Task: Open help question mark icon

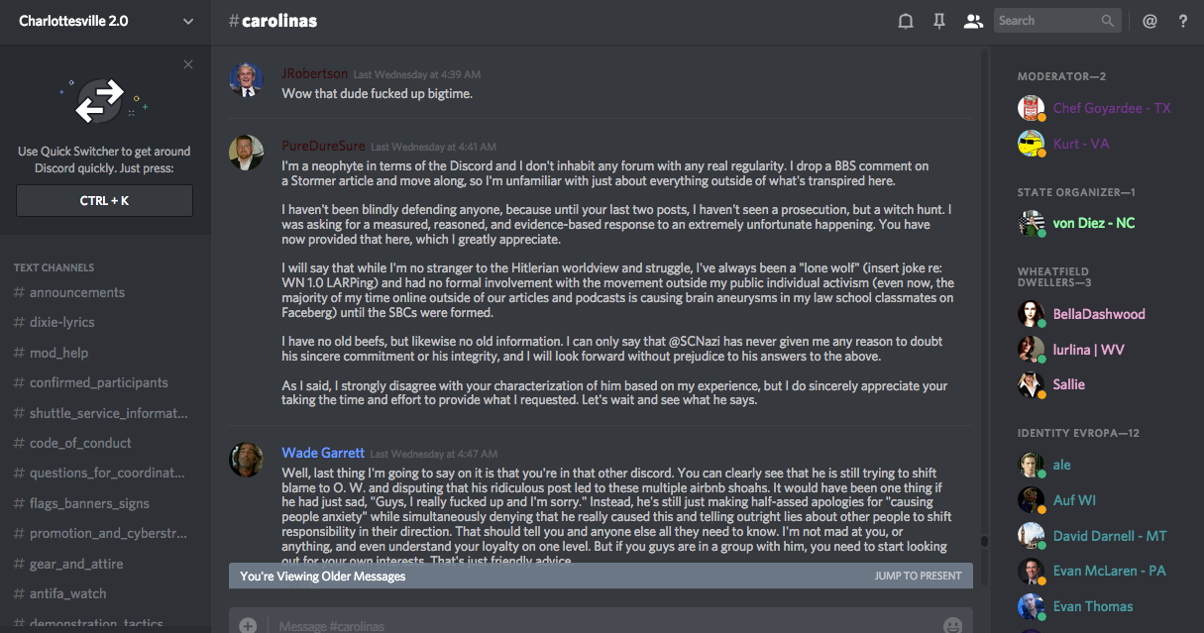Action: pos(1183,21)
